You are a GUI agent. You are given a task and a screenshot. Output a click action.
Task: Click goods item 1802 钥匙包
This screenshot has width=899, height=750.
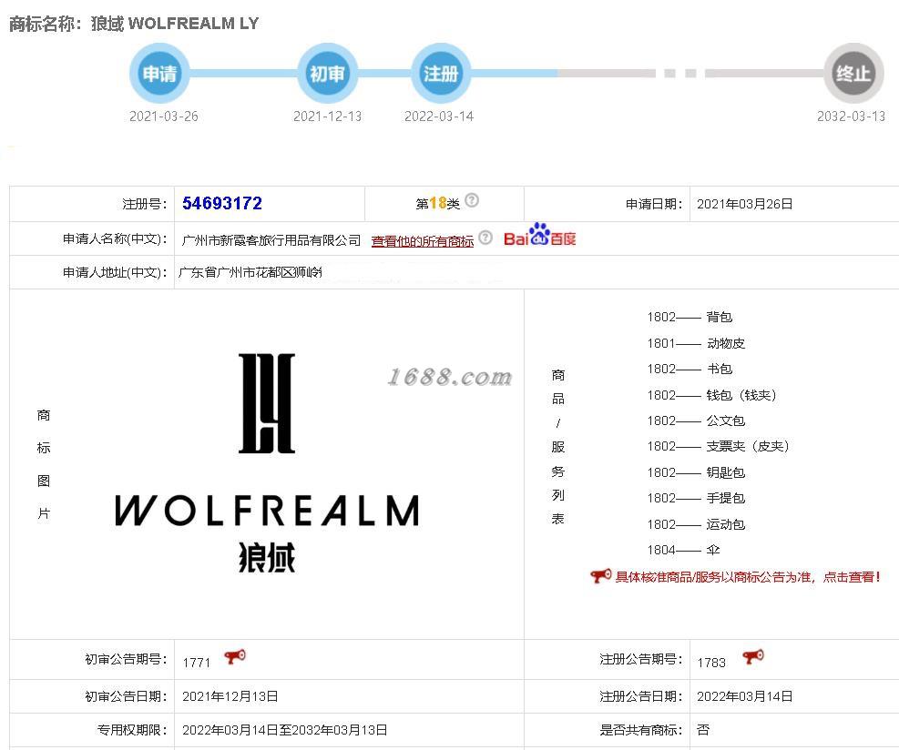pos(696,472)
